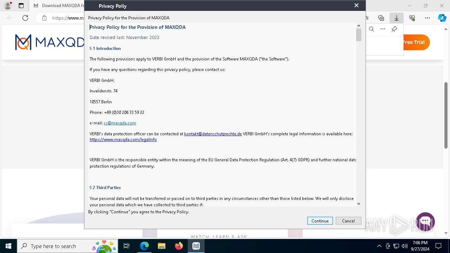Cancel the Privacy Policy dialog

(348, 221)
